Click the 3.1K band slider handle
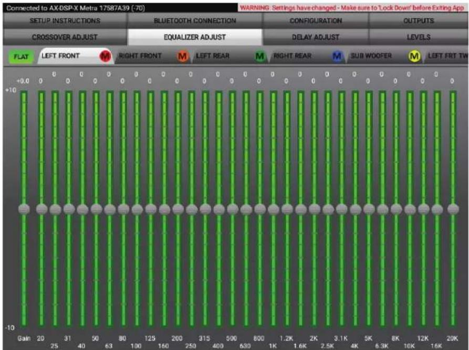This screenshot has height=350, width=469. pyautogui.click(x=341, y=209)
